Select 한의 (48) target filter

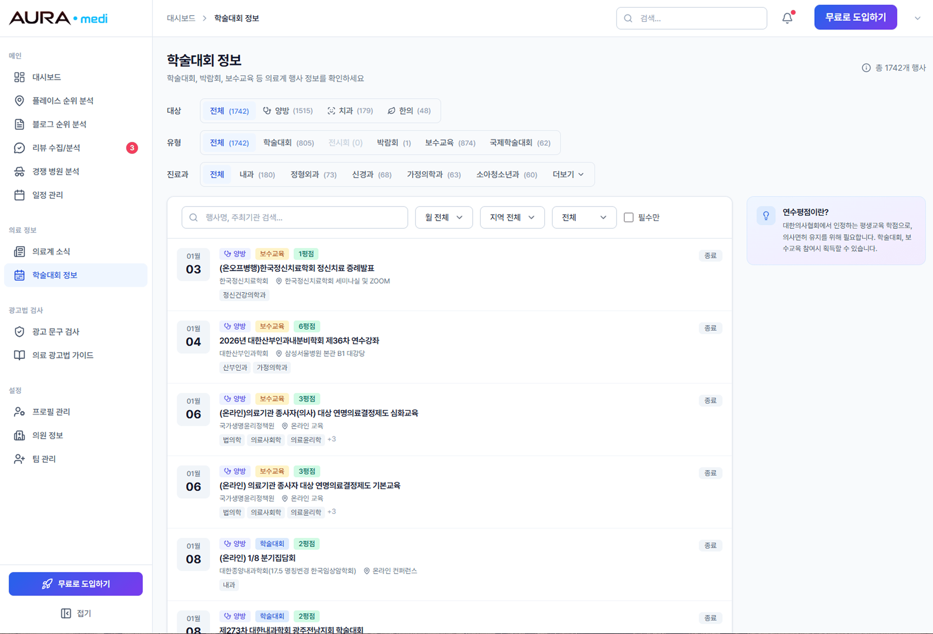[x=409, y=111]
